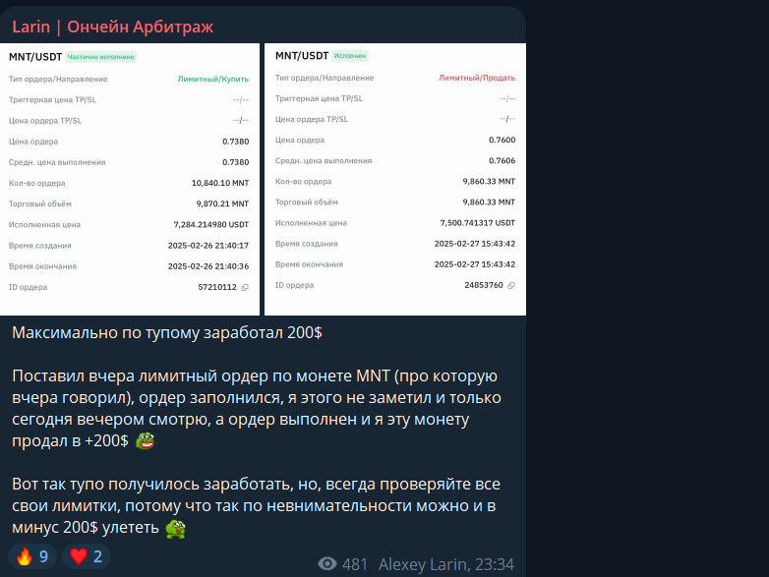Copy order ID 24853760 via copy icon
The height and width of the screenshot is (577, 769).
point(511,285)
